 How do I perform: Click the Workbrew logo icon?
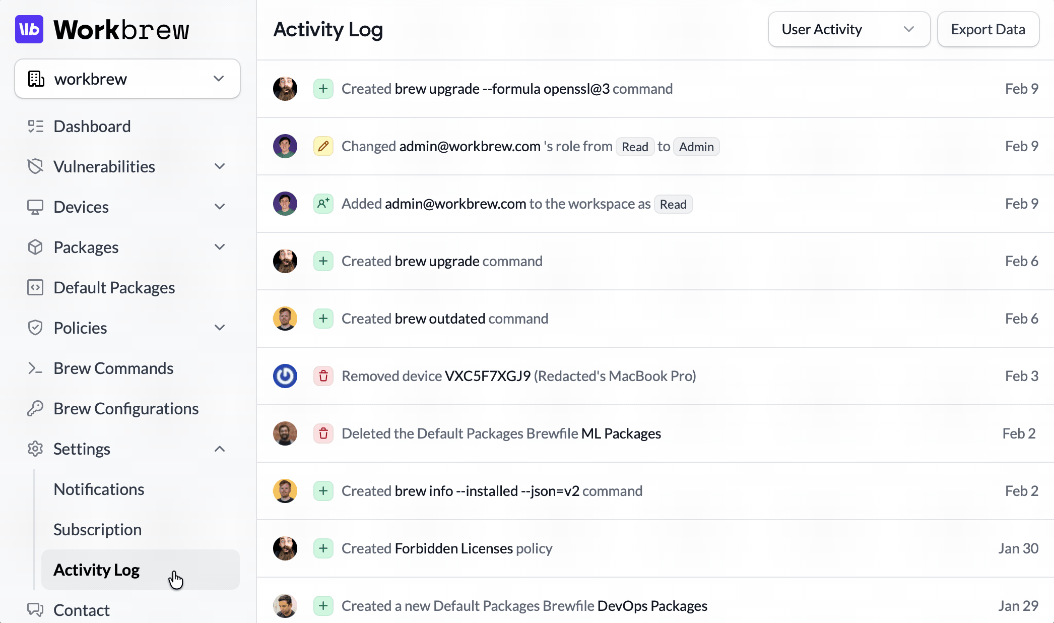(29, 29)
